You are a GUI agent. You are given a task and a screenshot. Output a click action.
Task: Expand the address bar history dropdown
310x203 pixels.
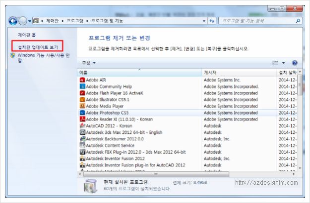pos(204,21)
